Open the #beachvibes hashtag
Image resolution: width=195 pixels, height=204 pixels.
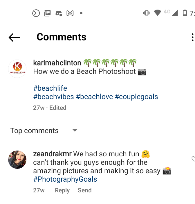click(54, 96)
